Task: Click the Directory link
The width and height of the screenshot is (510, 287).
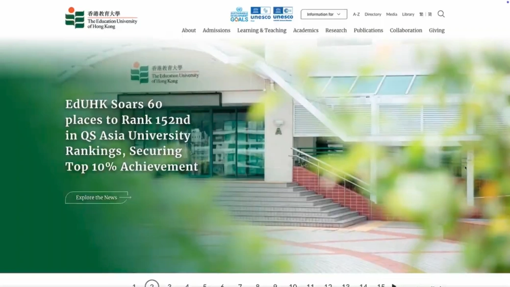Action: click(373, 14)
